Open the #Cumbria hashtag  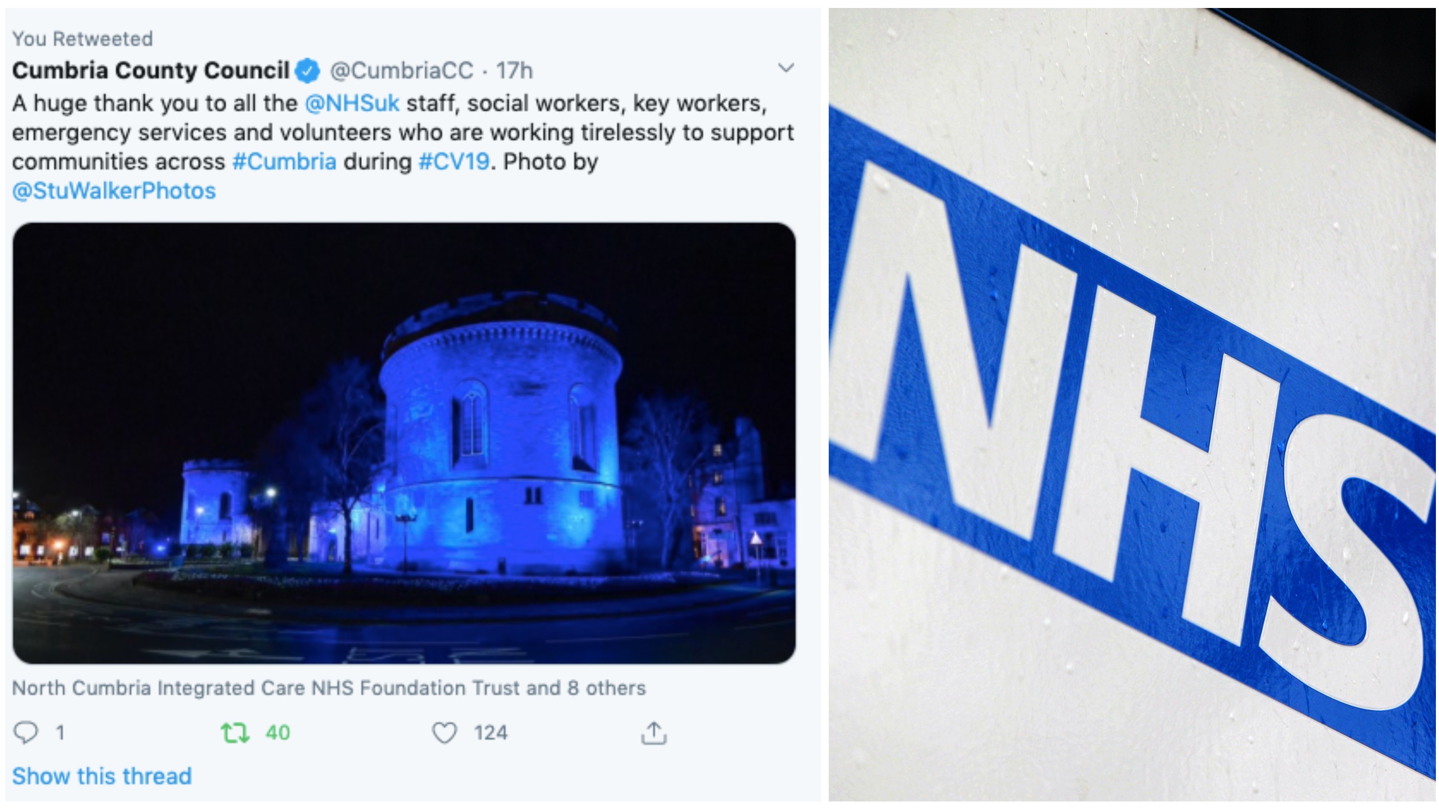(285, 161)
